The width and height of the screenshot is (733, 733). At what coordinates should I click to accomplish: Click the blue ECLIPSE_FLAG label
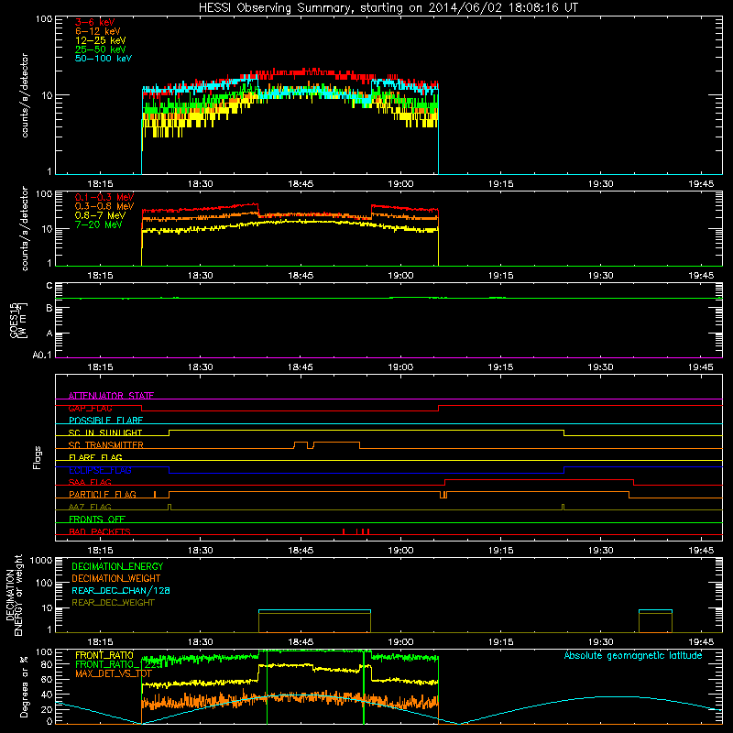(100, 470)
